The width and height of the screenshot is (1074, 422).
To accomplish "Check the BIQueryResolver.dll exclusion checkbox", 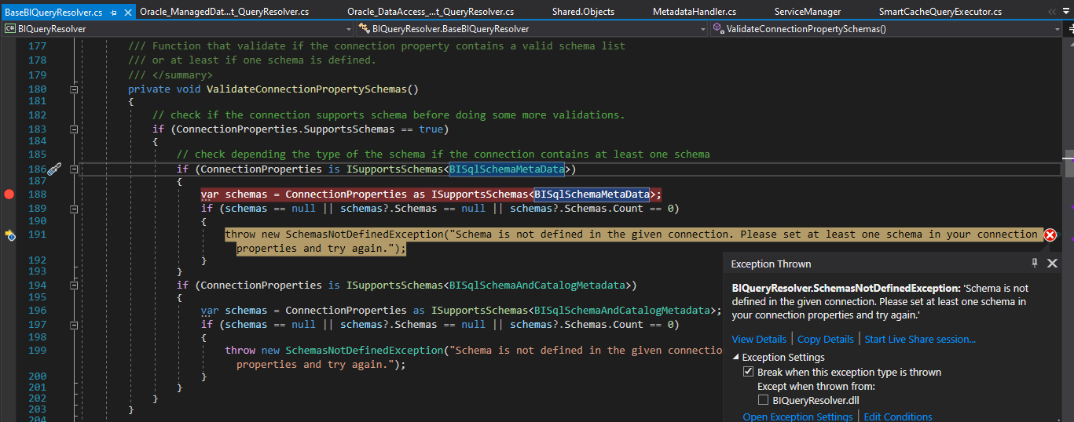I will 764,400.
